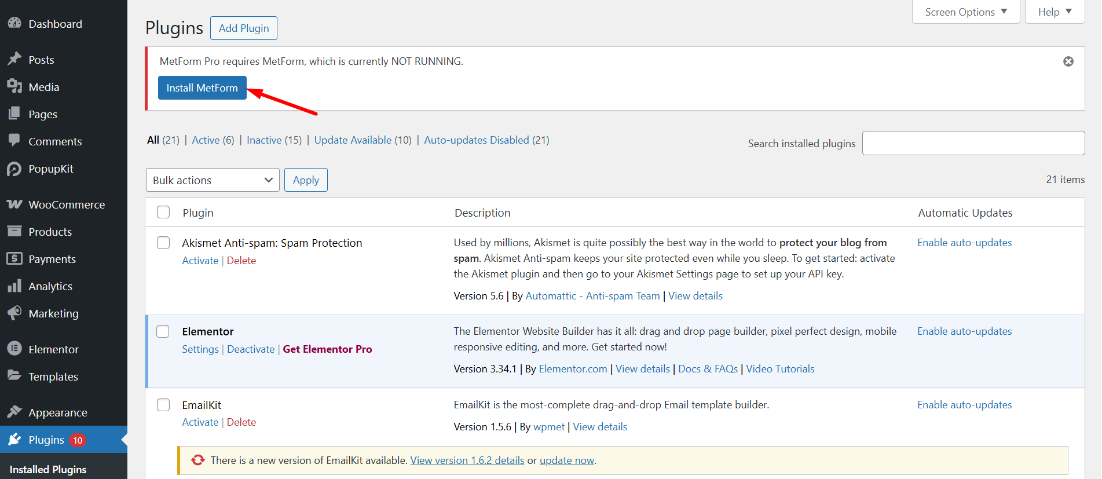This screenshot has width=1102, height=479.
Task: Sort by the Plugin column header
Action: [x=198, y=213]
